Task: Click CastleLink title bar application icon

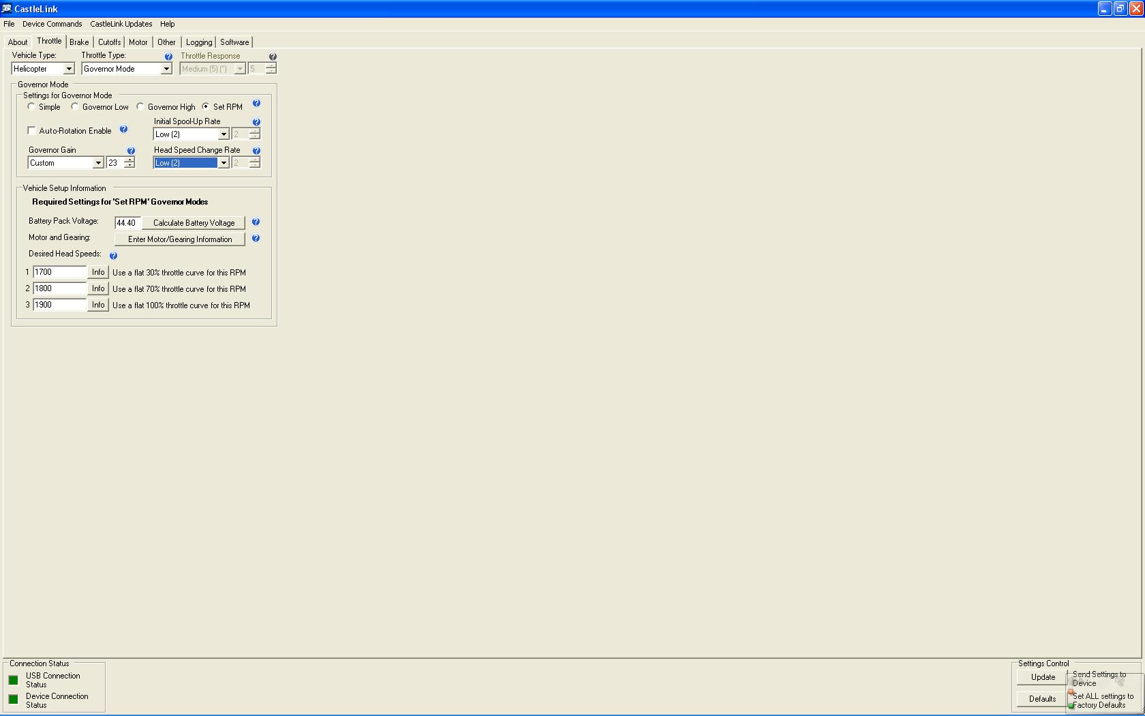Action: (7, 8)
